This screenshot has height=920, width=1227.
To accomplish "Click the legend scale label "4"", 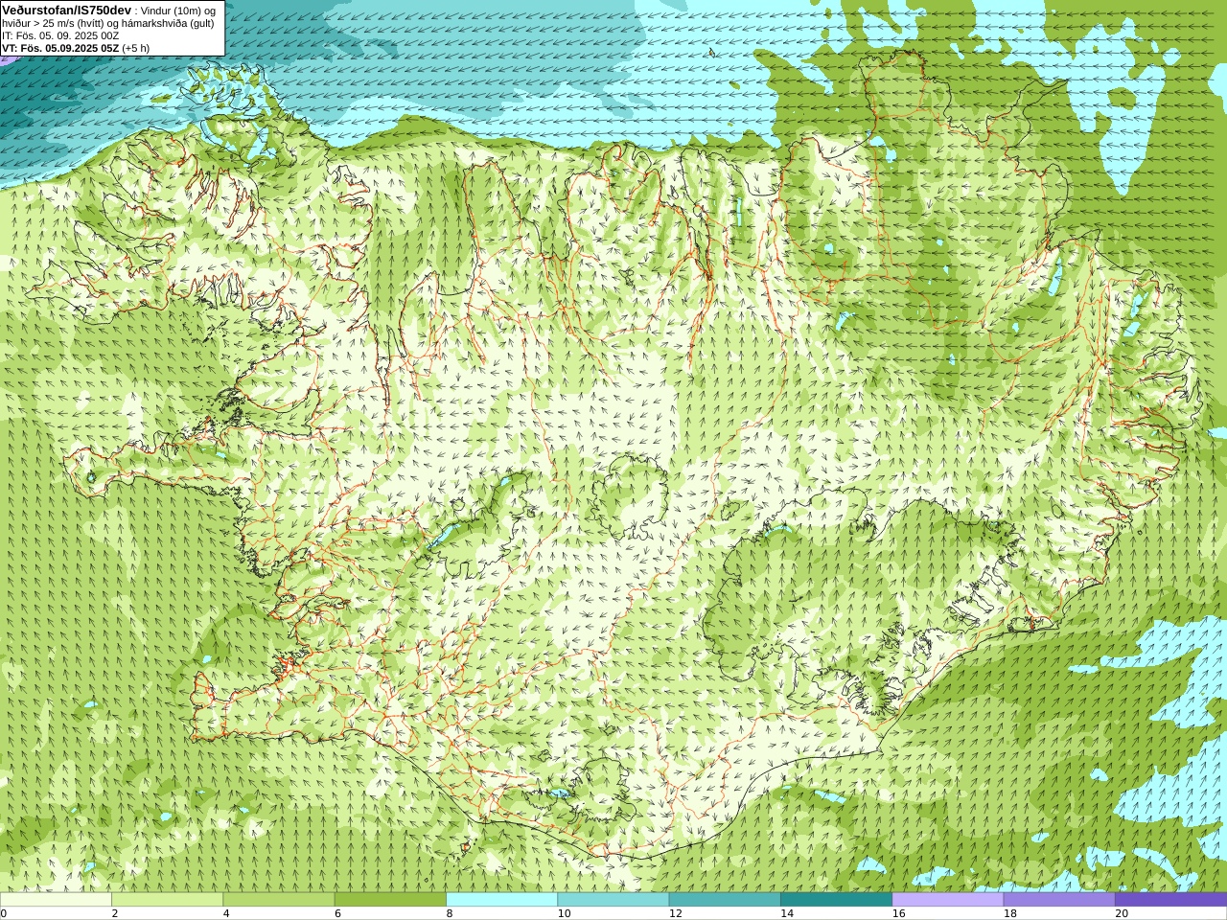I will tap(226, 913).
